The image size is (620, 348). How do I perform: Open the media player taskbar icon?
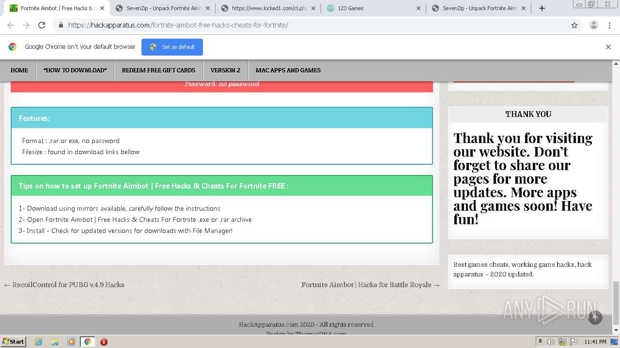pyautogui.click(x=71, y=342)
